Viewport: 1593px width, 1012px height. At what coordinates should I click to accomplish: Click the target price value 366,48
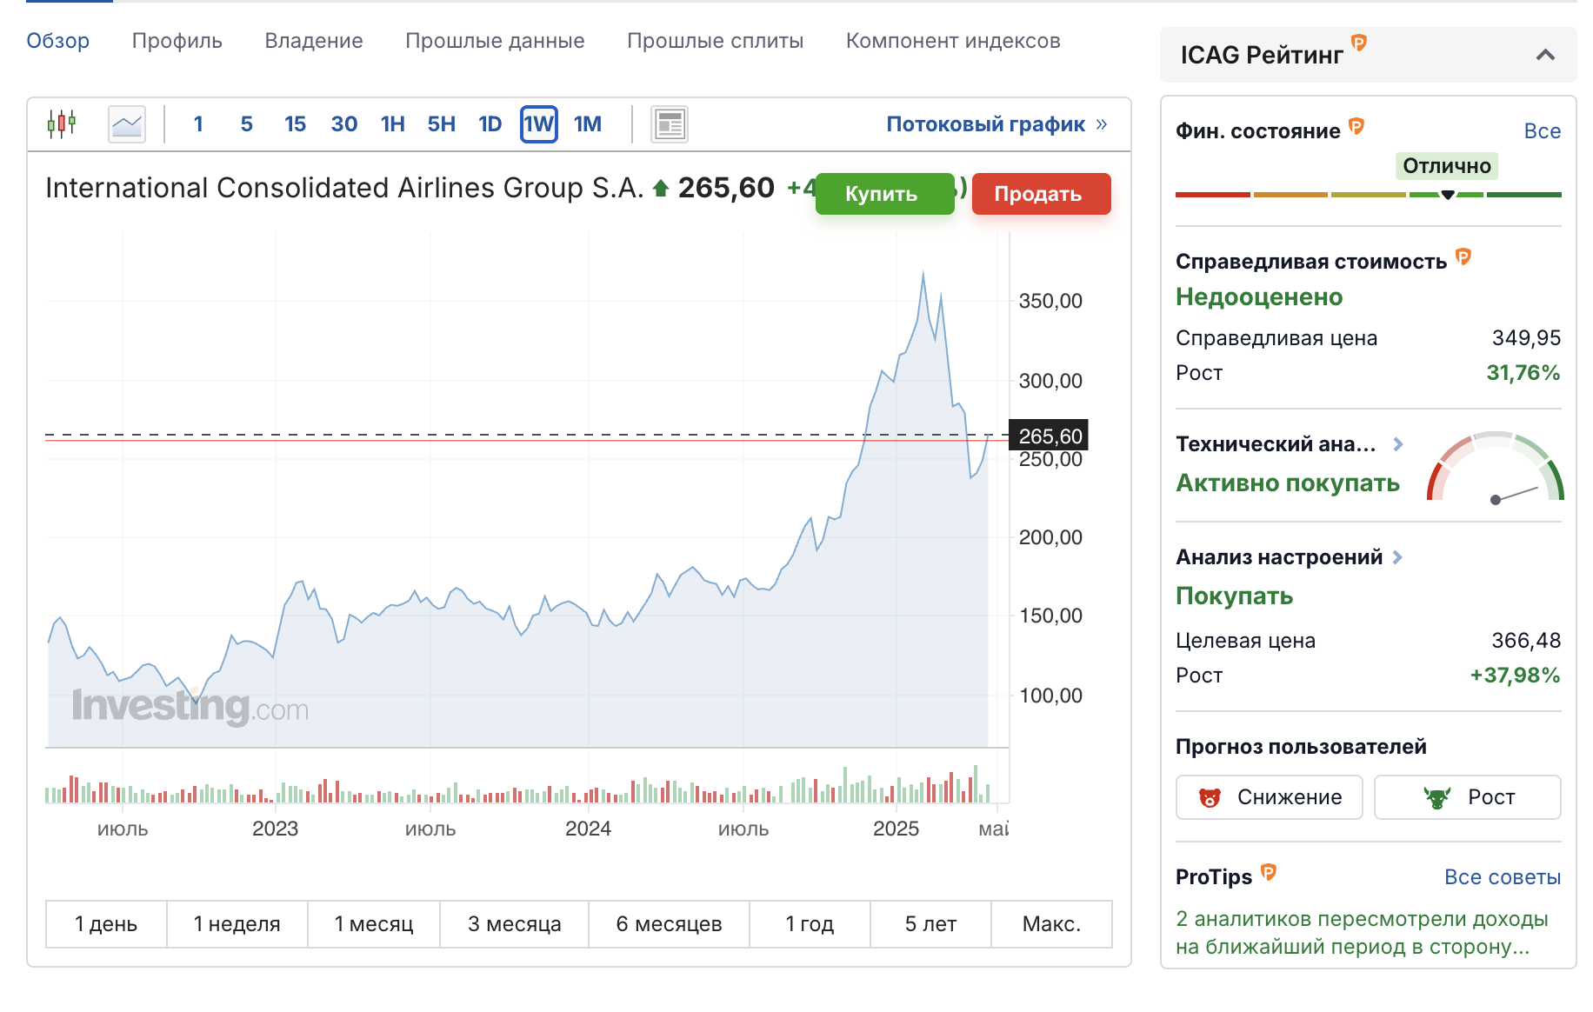coord(1527,641)
